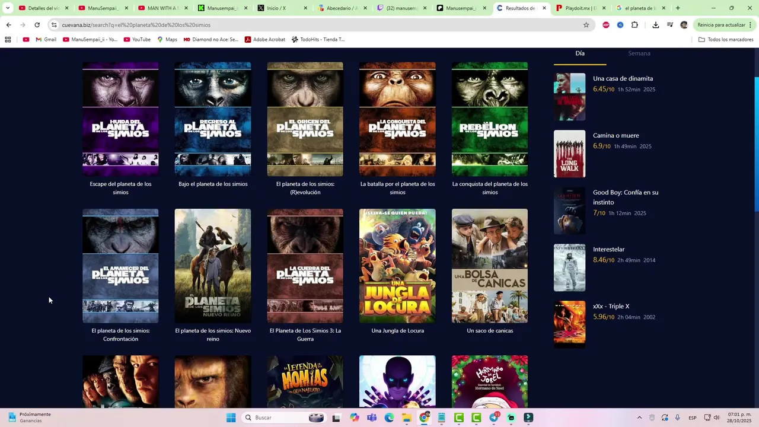The height and width of the screenshot is (427, 759).
Task: Click the site info icon in address bar
Action: tap(54, 25)
